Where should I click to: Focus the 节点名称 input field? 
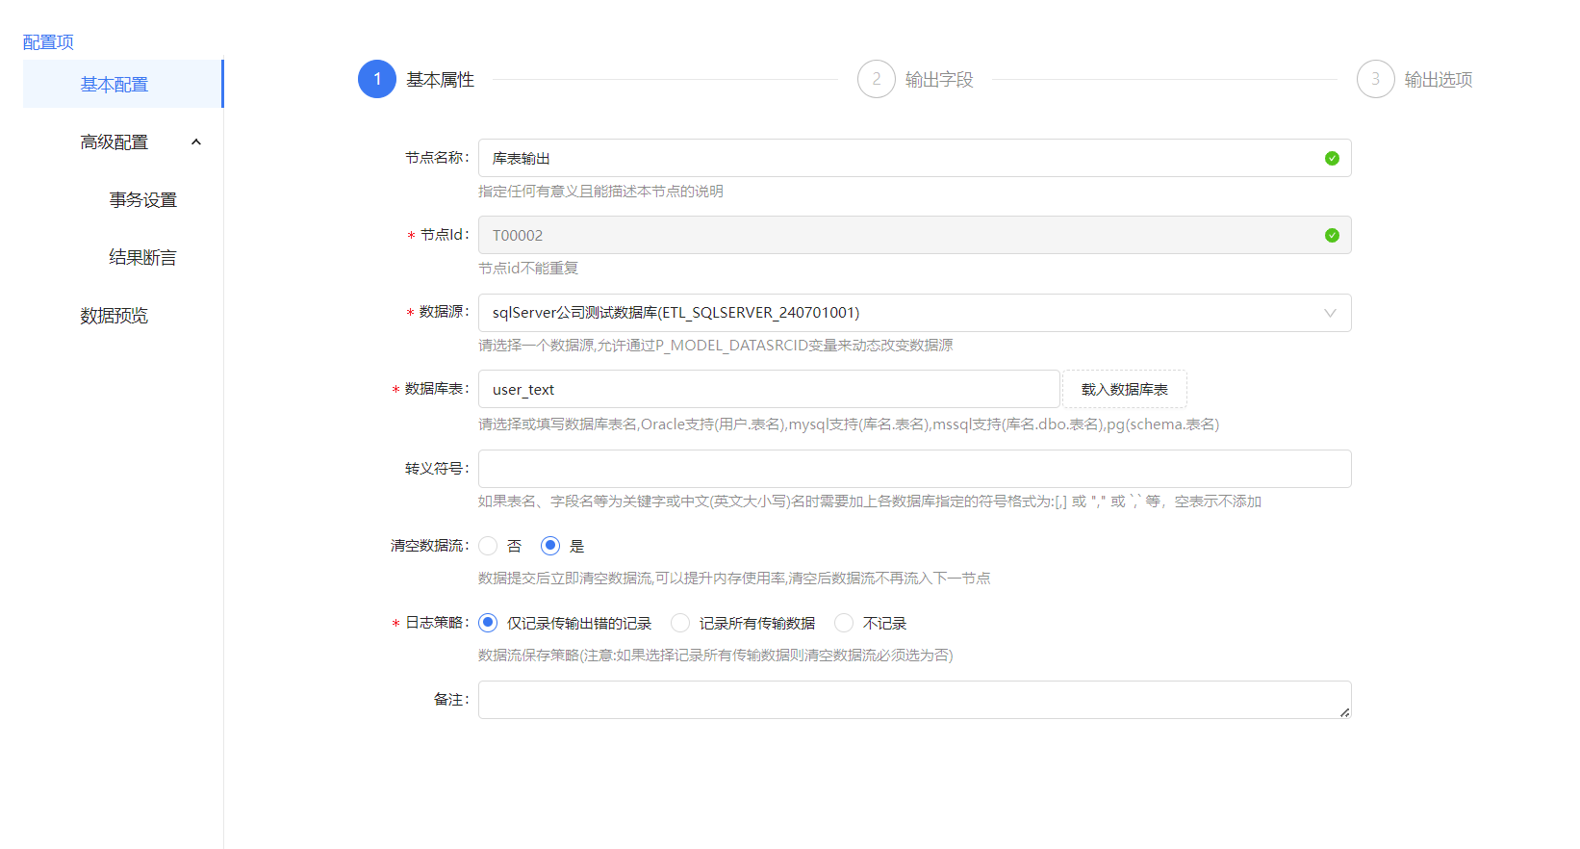[915, 158]
